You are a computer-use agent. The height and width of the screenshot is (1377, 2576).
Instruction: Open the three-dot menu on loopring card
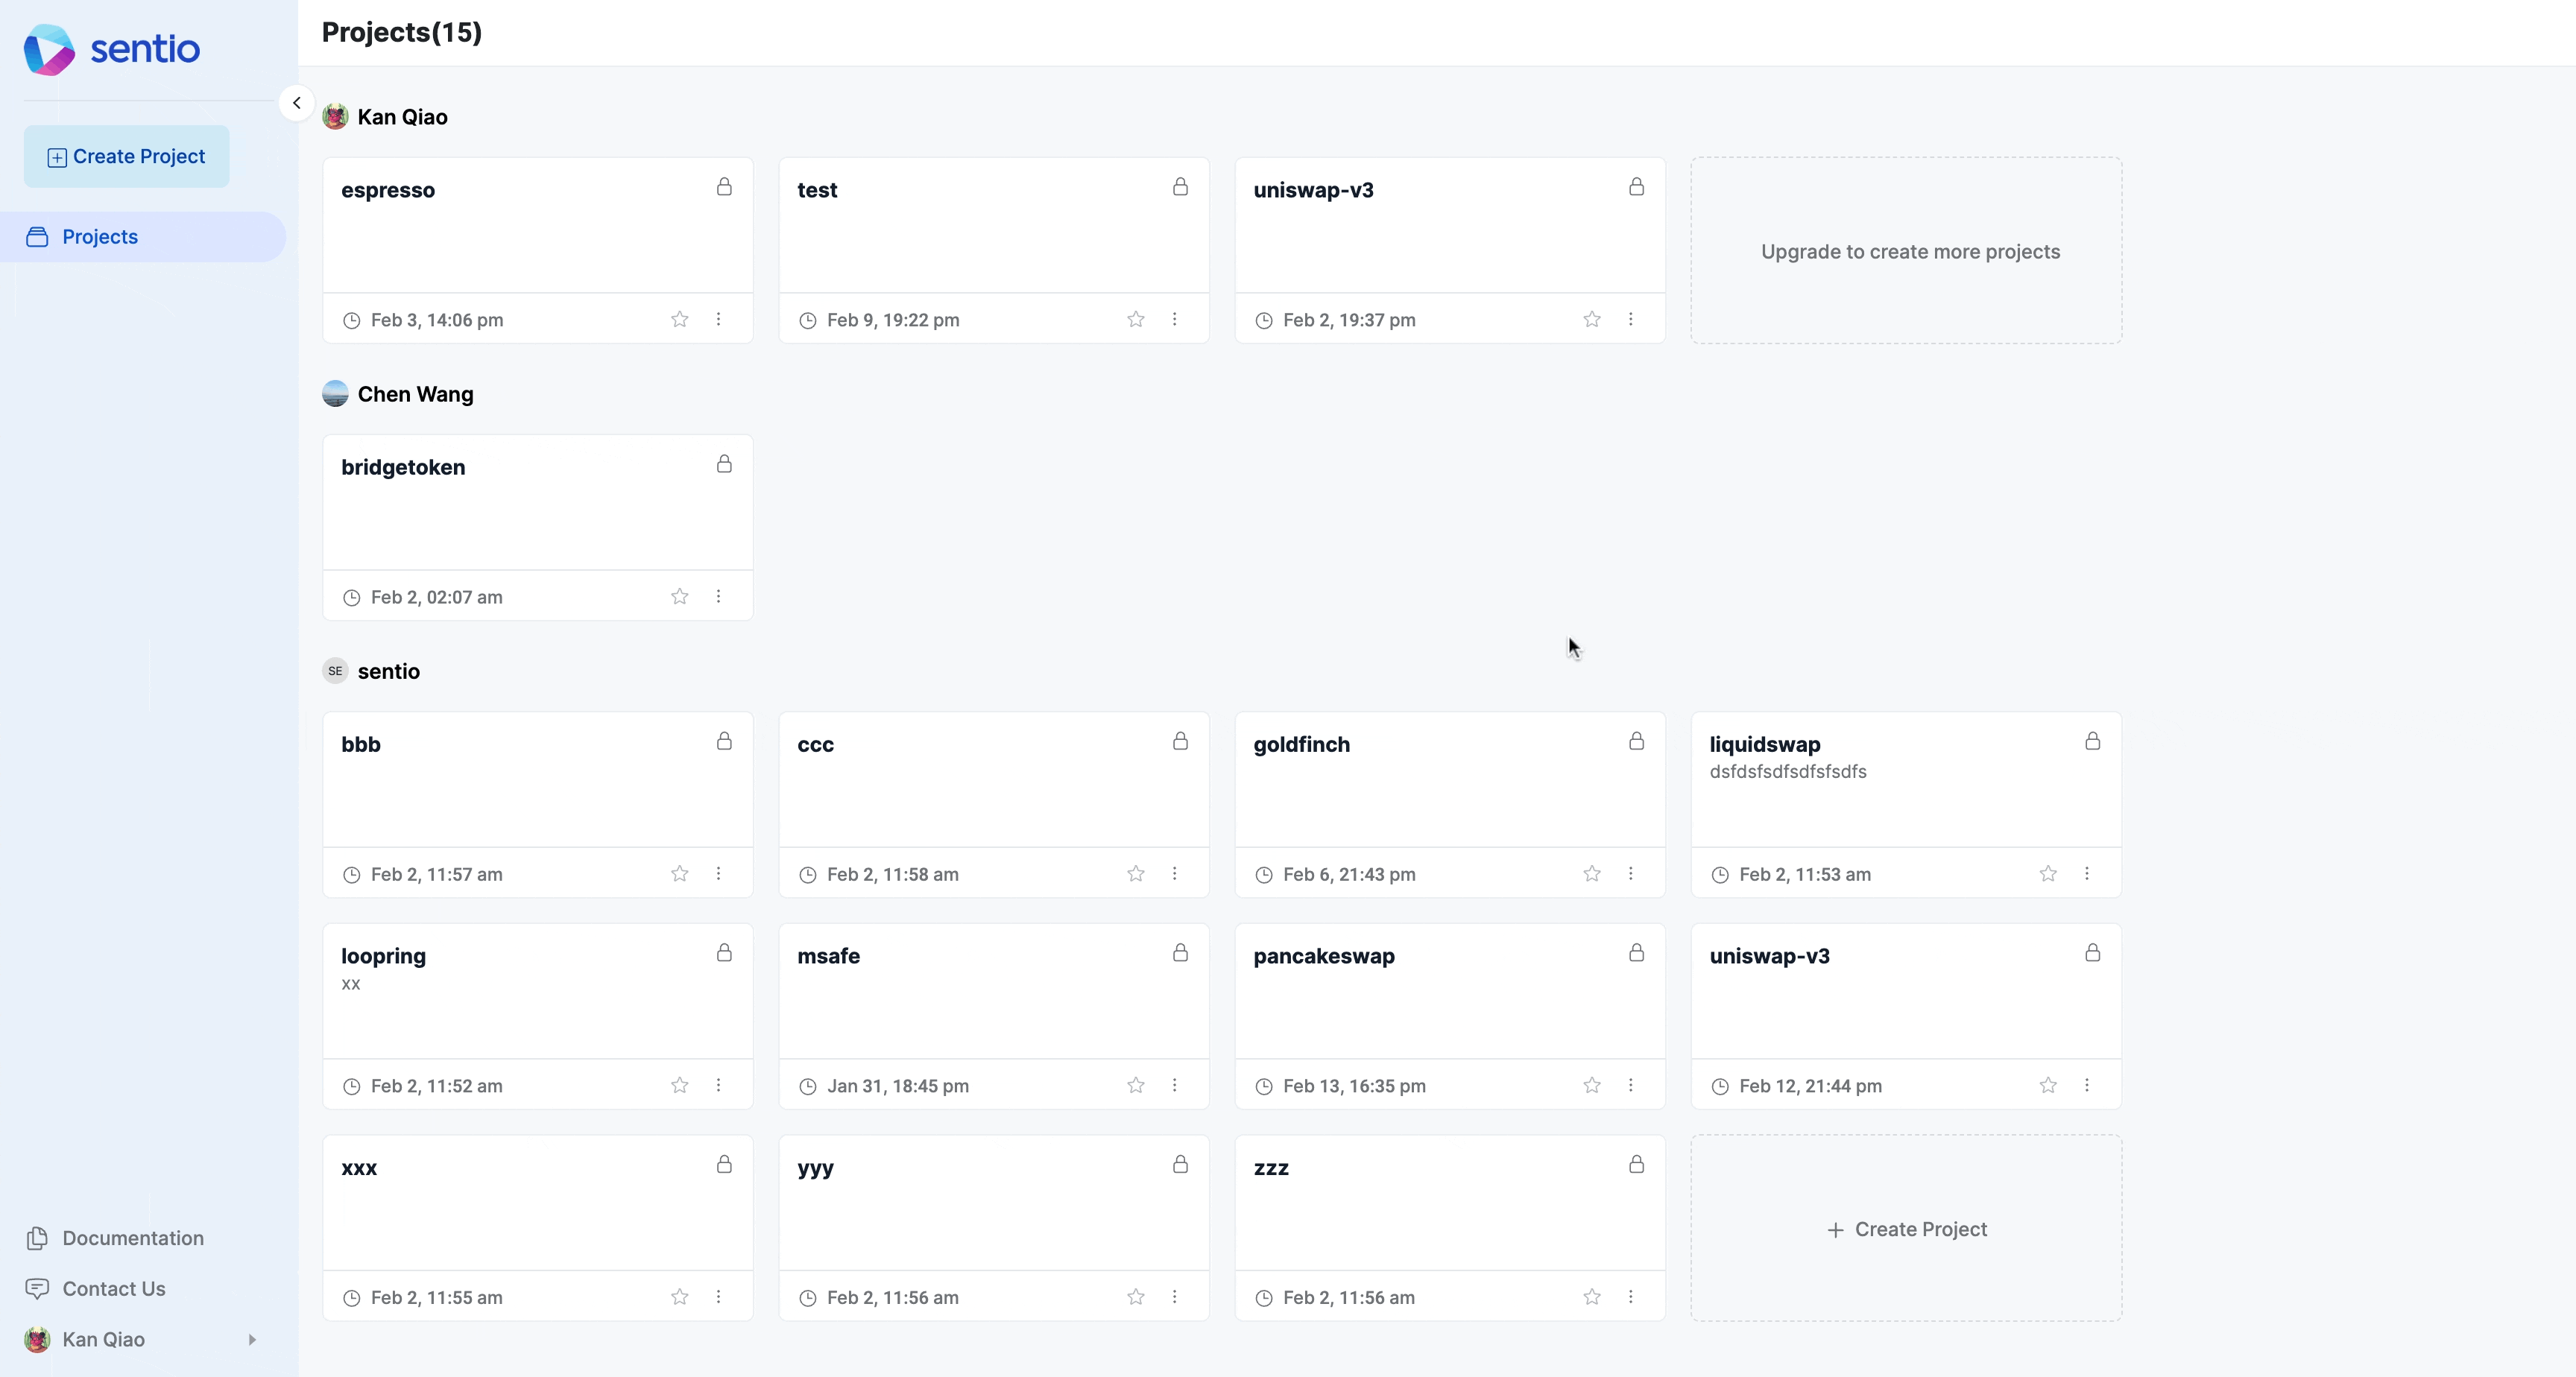click(x=718, y=1086)
